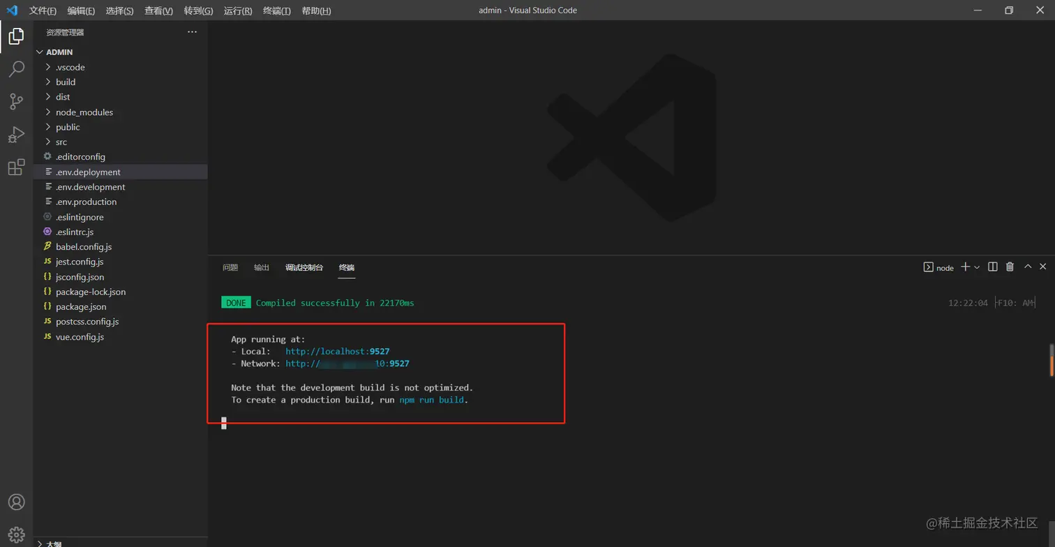The width and height of the screenshot is (1055, 547).
Task: Click the DONE badge in terminal
Action: click(x=236, y=303)
